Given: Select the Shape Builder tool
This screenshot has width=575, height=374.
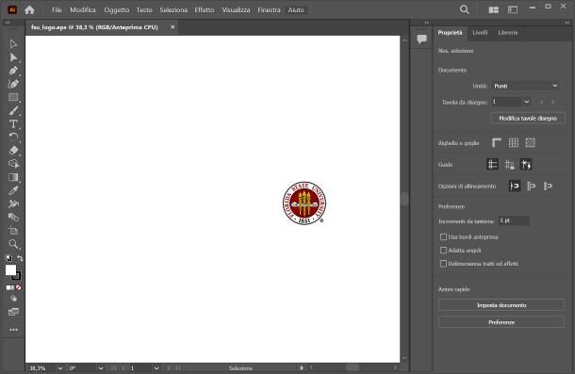Looking at the screenshot, I should [x=13, y=164].
